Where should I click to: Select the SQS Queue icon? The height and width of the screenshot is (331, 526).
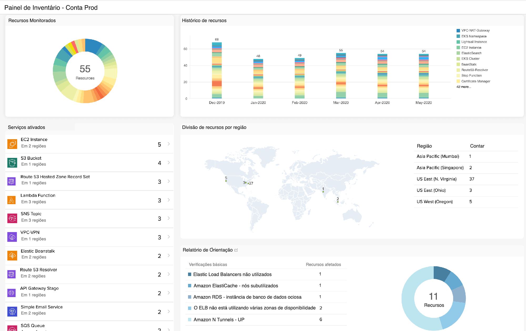coord(12,328)
